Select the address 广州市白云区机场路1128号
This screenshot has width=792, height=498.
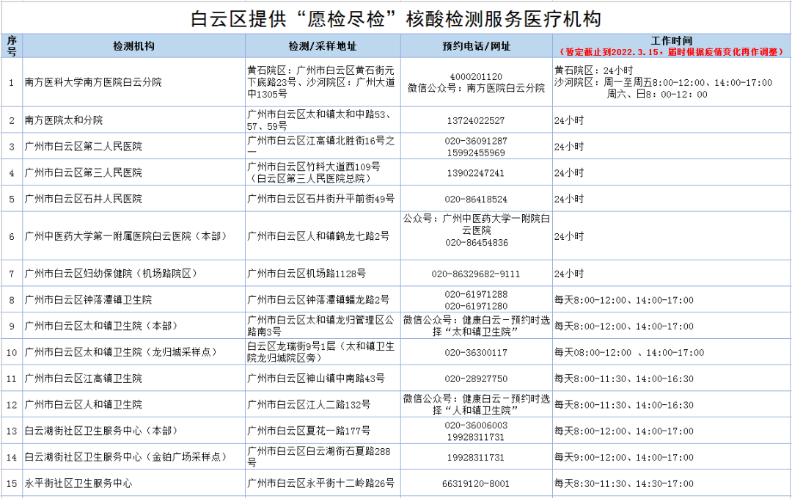[307, 274]
